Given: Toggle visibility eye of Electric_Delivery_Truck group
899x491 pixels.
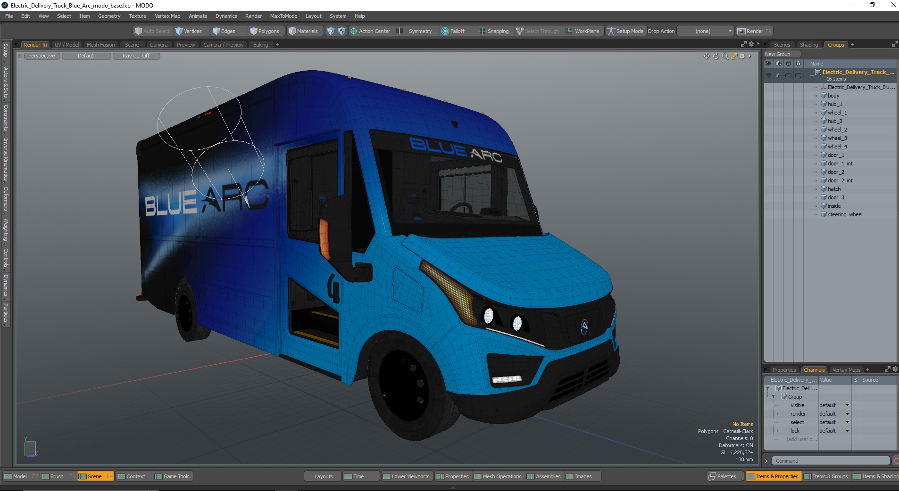Looking at the screenshot, I should (x=768, y=75).
